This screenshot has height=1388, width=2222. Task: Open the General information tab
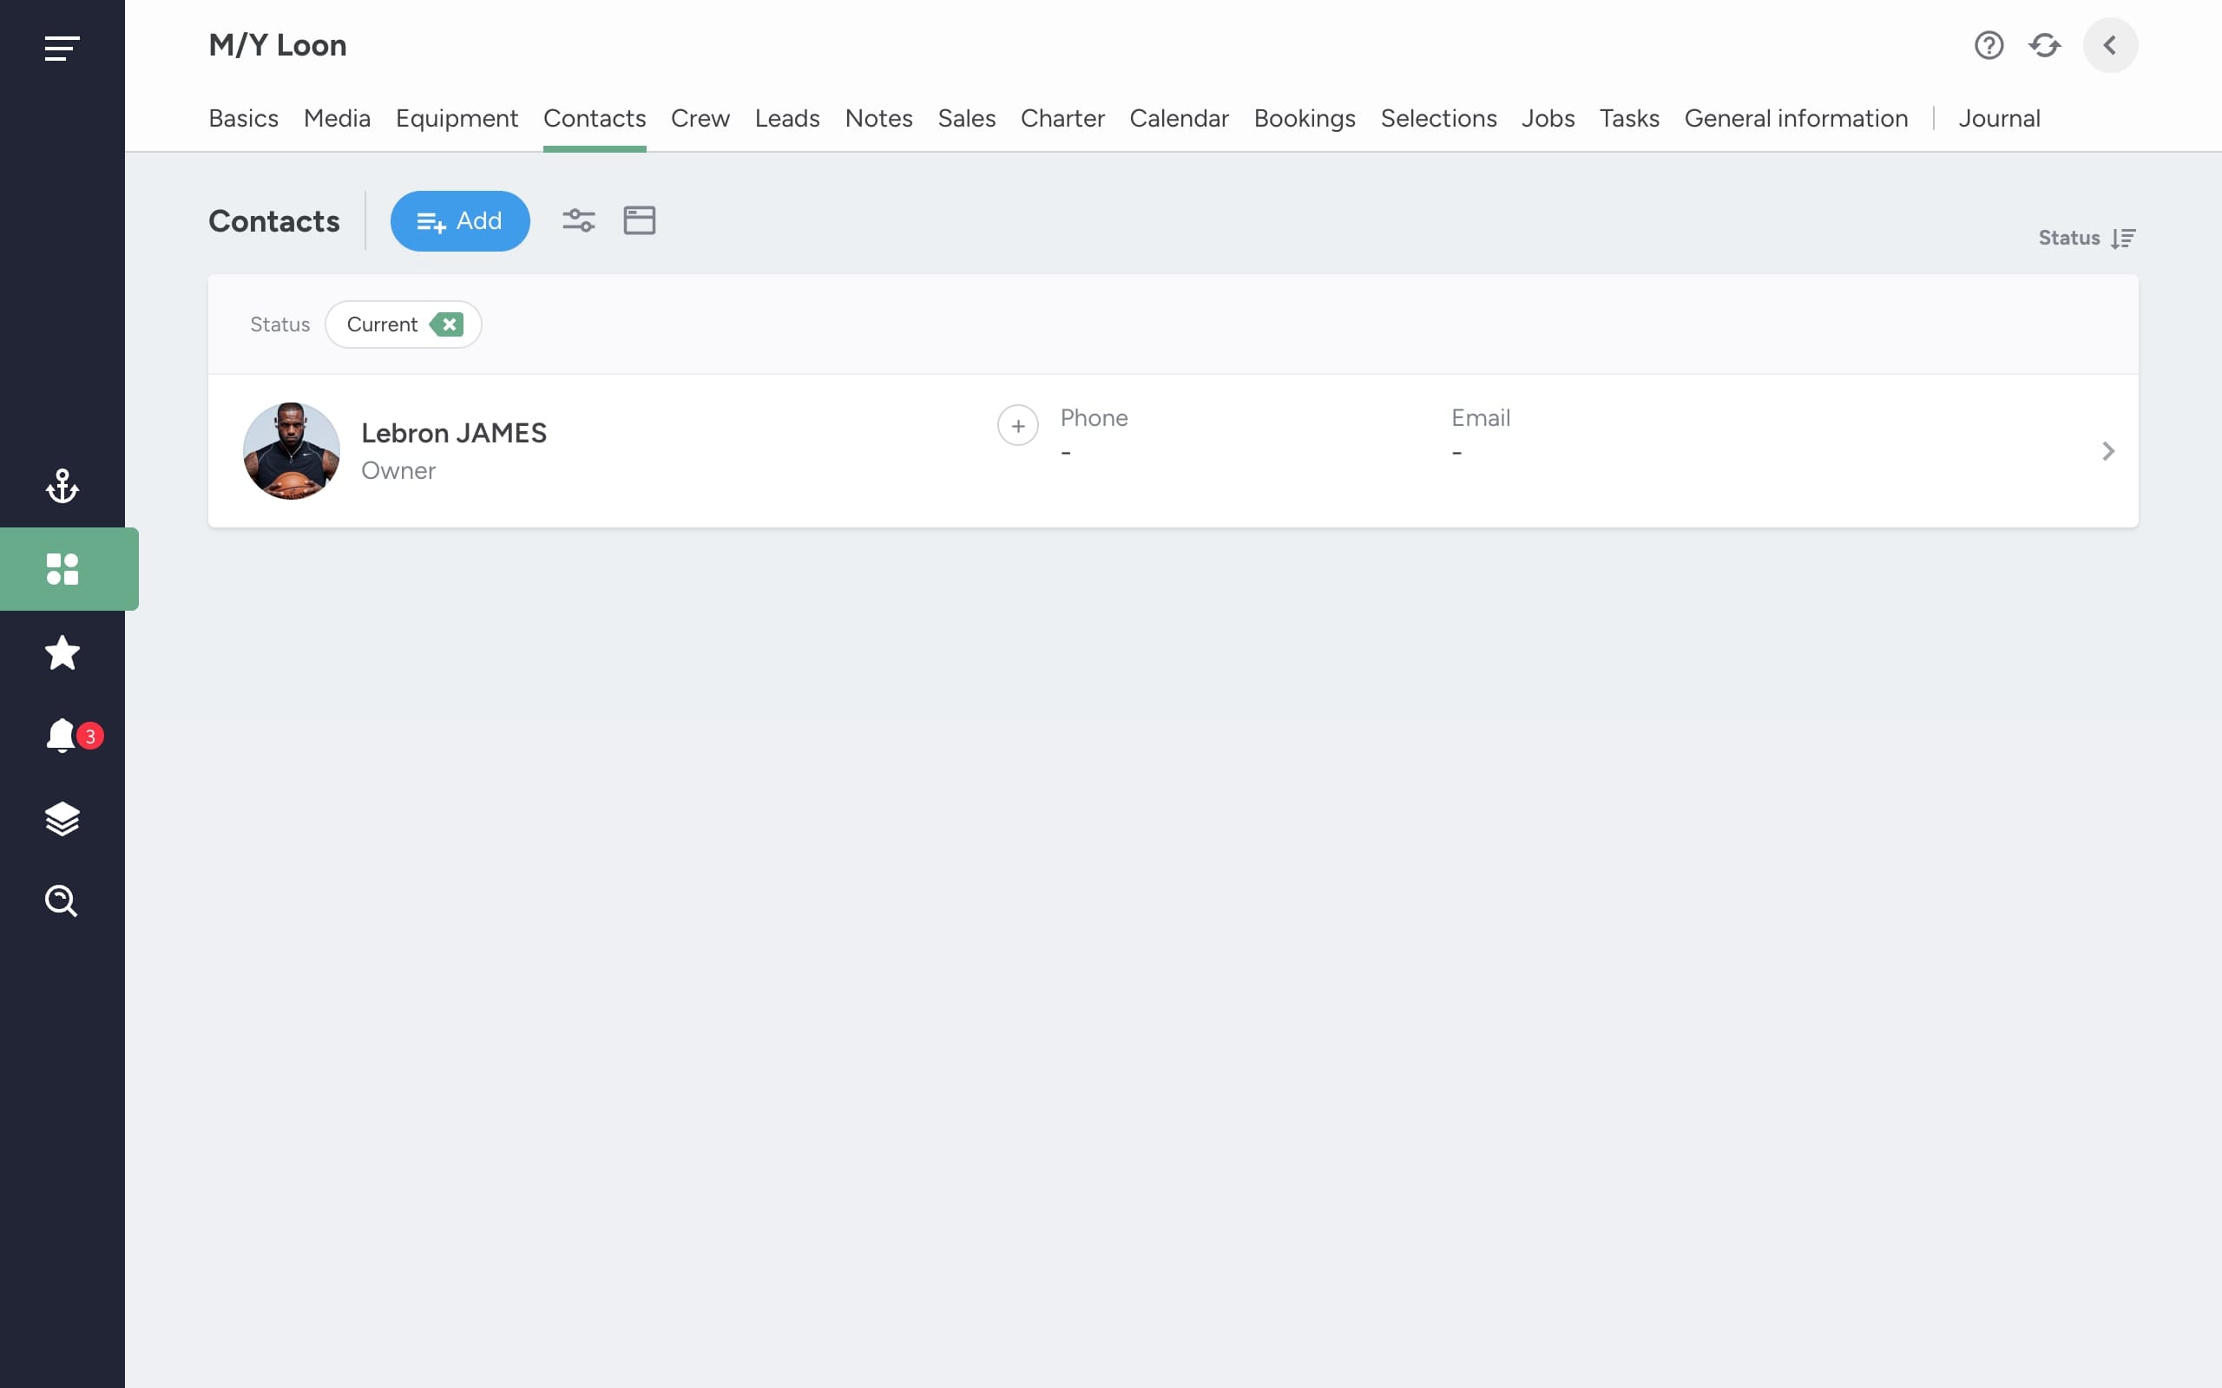click(1796, 119)
